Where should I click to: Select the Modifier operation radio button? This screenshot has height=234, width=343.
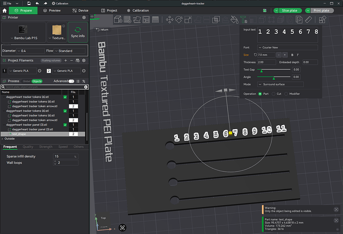pos(286,94)
